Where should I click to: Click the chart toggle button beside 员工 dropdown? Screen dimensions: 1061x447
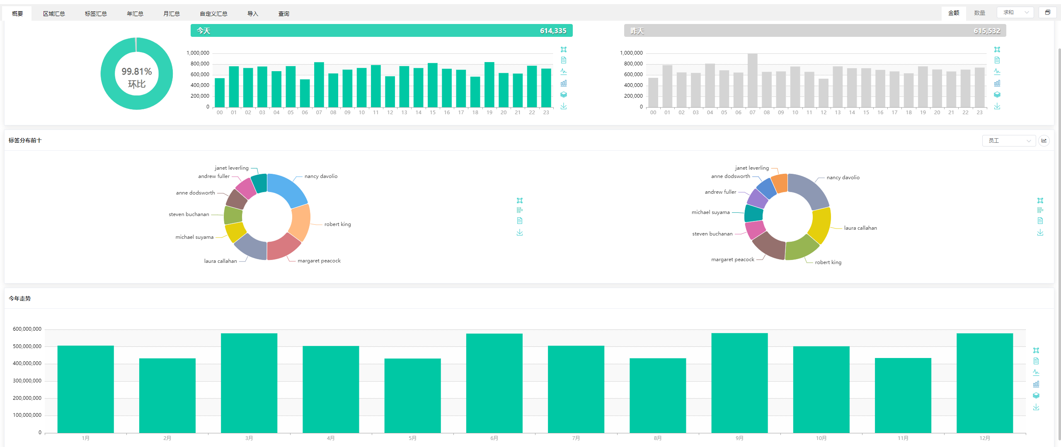pos(1044,141)
